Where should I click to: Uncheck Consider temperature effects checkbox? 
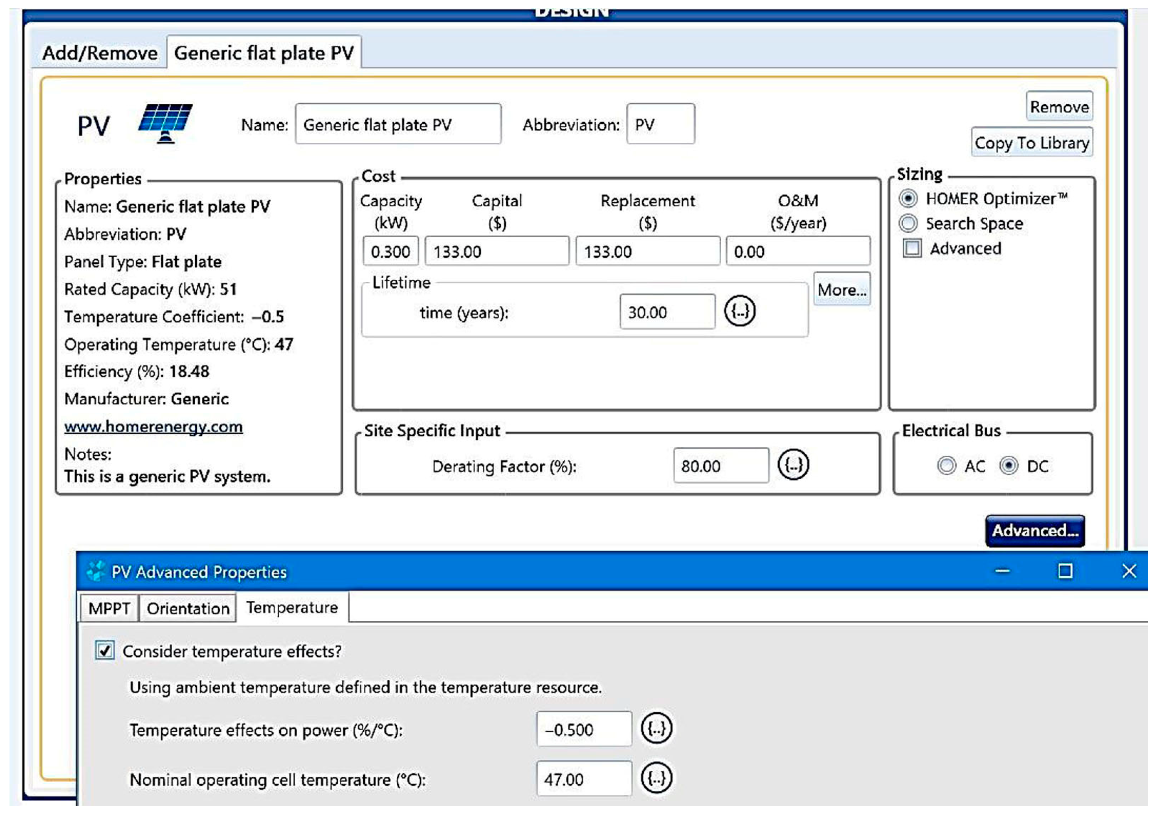pyautogui.click(x=105, y=650)
